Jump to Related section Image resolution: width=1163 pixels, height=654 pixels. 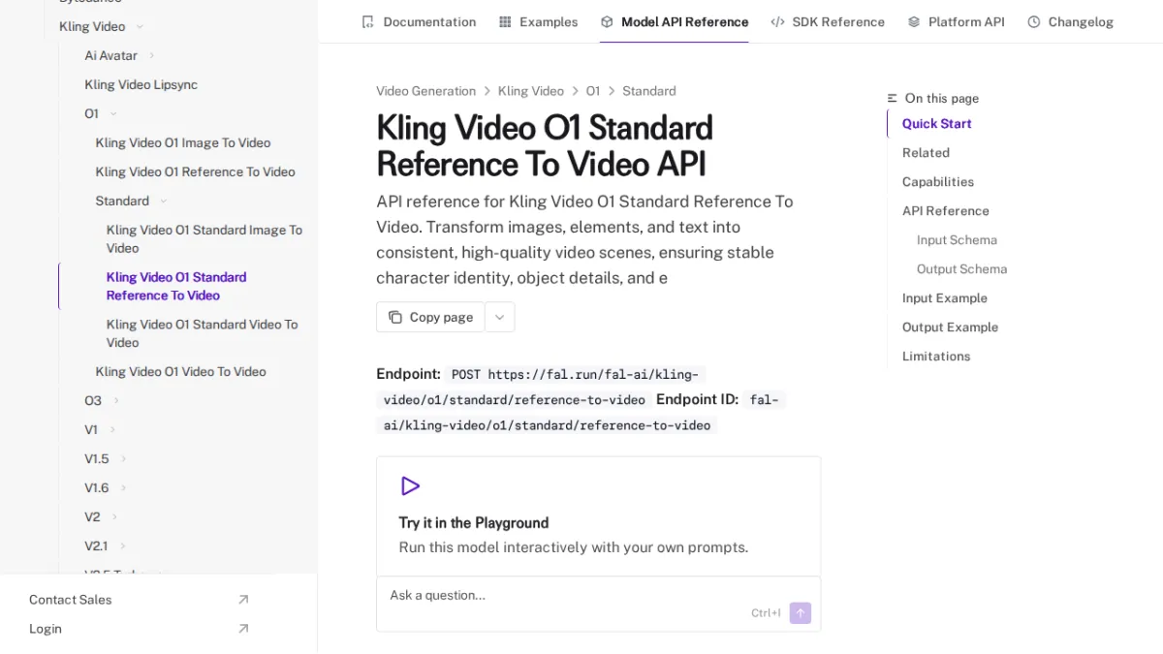(926, 152)
